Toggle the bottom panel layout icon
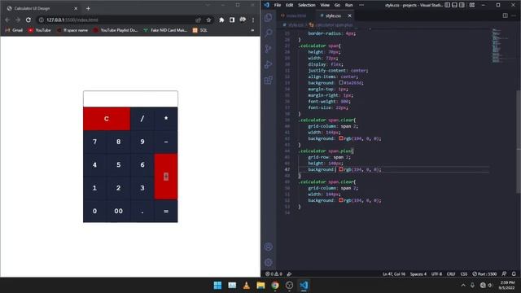The height and width of the screenshot is (293, 521). pyautogui.click(x=454, y=5)
